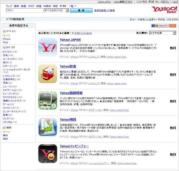The height and width of the screenshot is (171, 179).
Task: Filter price by 無料
Action: click(5, 135)
